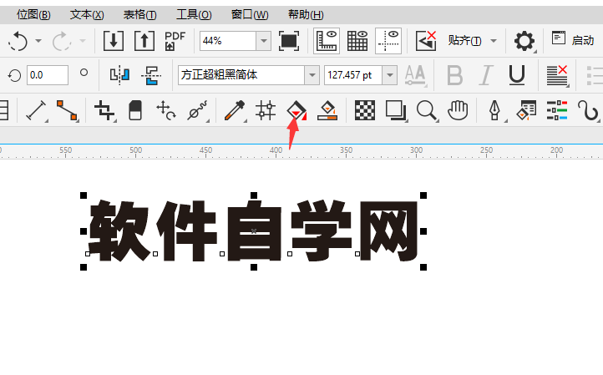603x375 pixels.
Task: Select the Crop tool
Action: [104, 111]
